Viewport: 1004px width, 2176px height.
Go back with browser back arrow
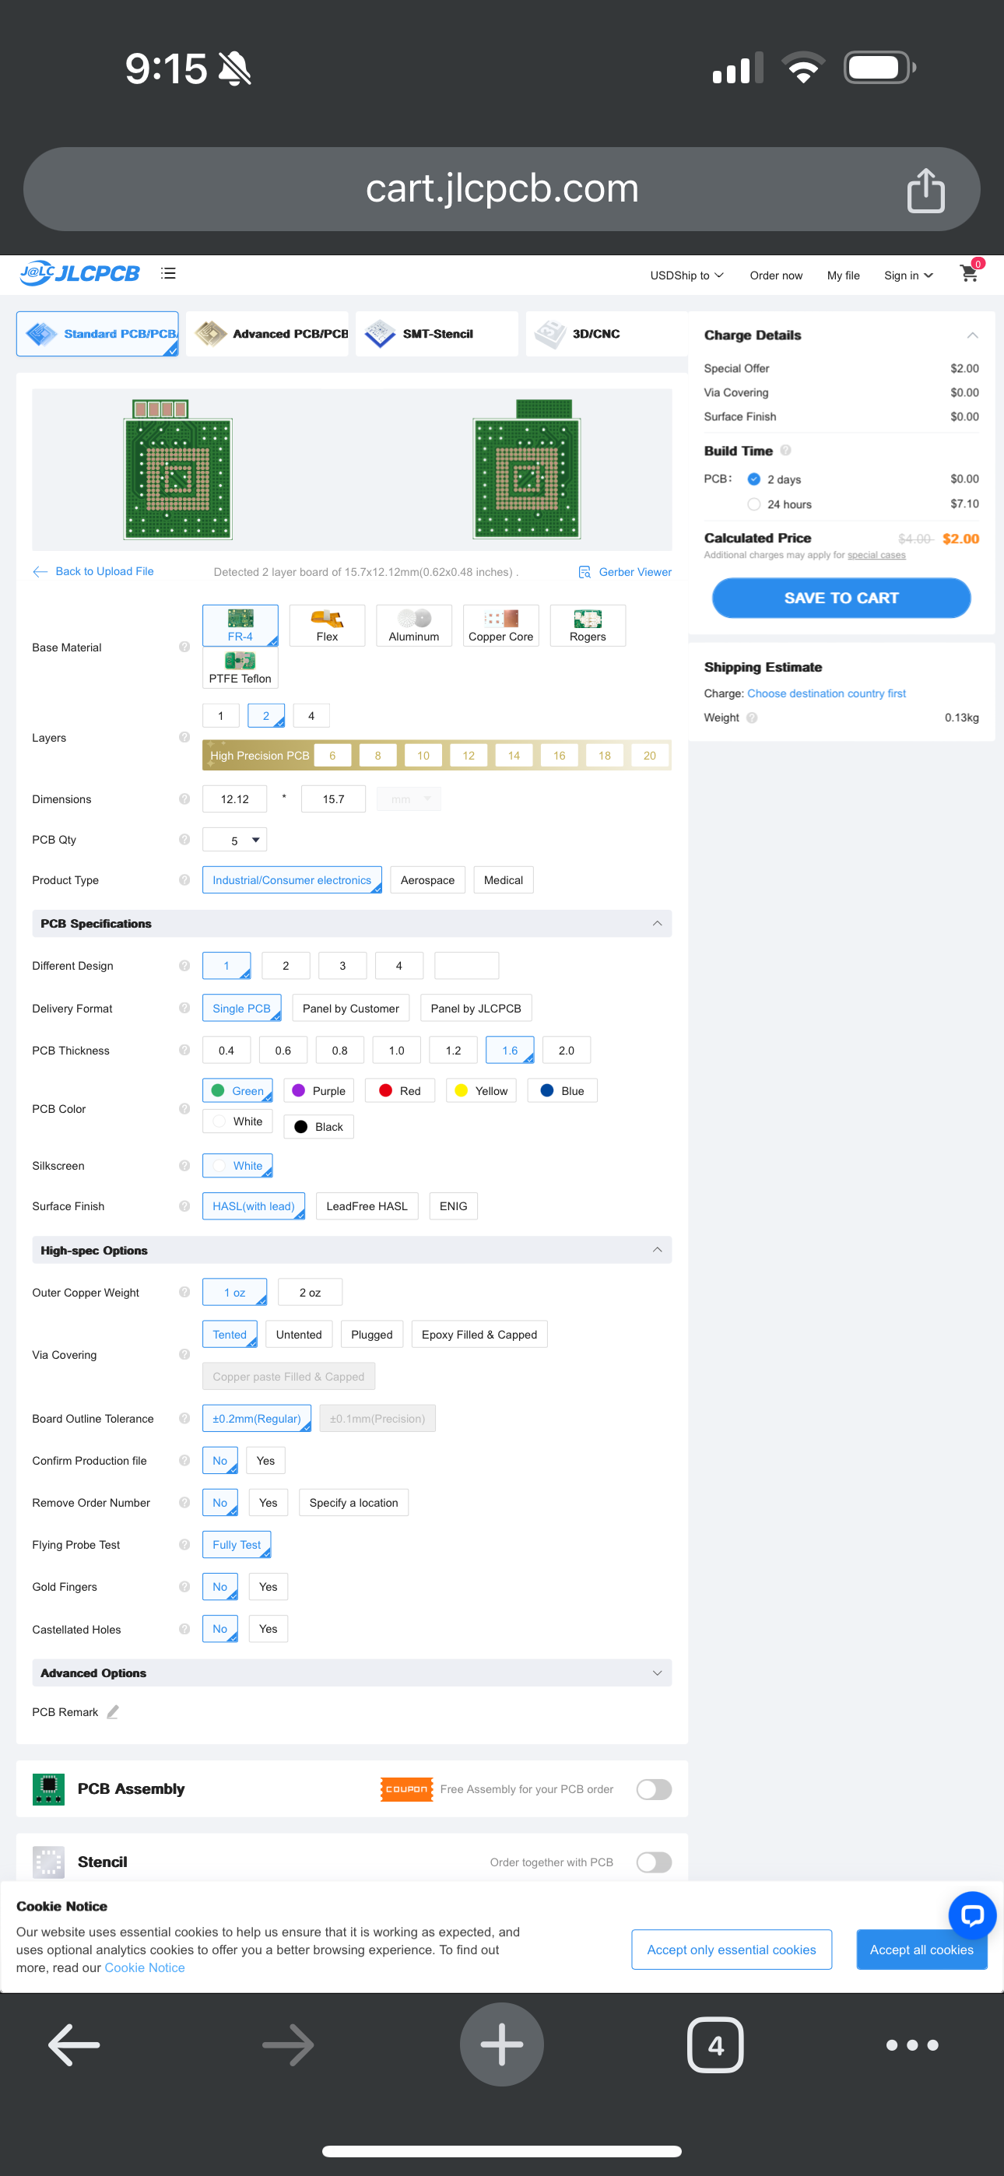click(75, 2044)
